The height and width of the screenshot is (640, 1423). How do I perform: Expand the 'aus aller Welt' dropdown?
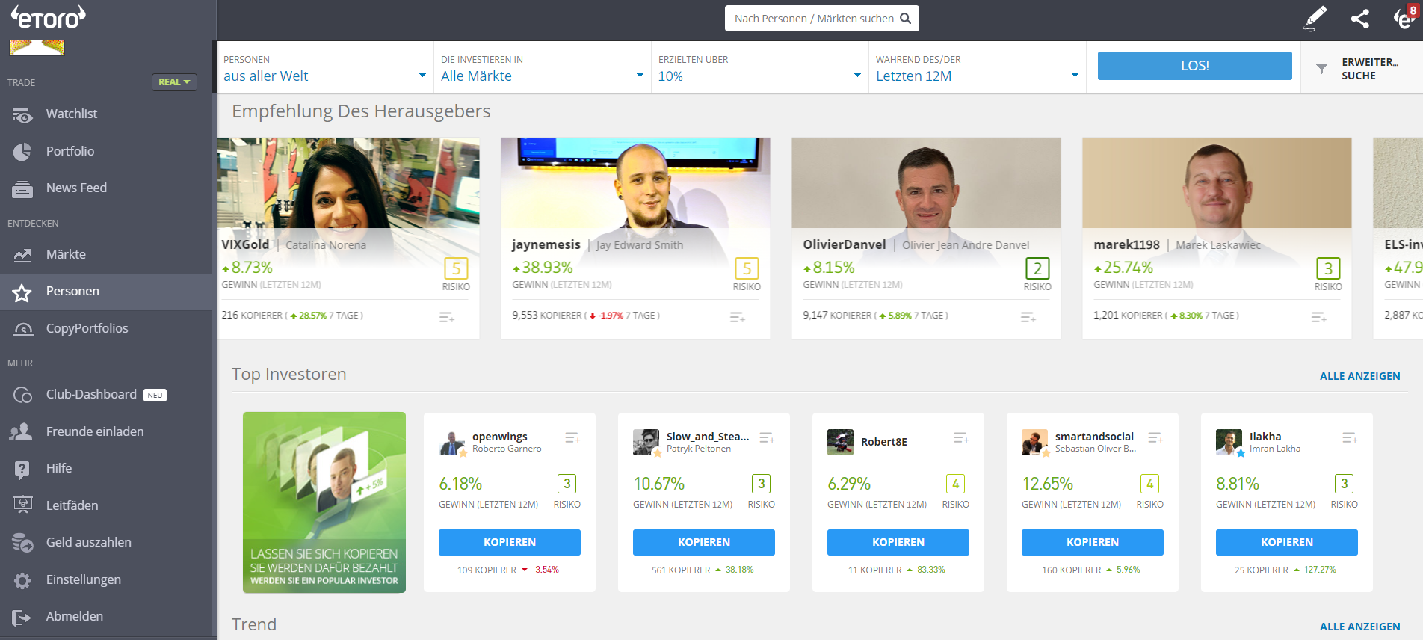[x=324, y=76]
